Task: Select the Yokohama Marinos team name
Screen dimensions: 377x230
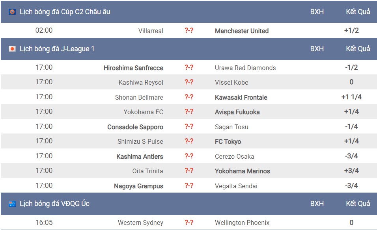Action: click(x=243, y=171)
